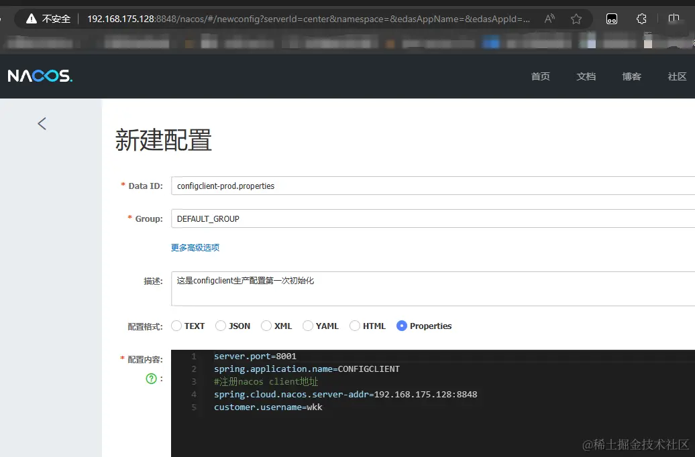
Task: Click the robot-face extension icon in toolbar
Action: pos(612,19)
